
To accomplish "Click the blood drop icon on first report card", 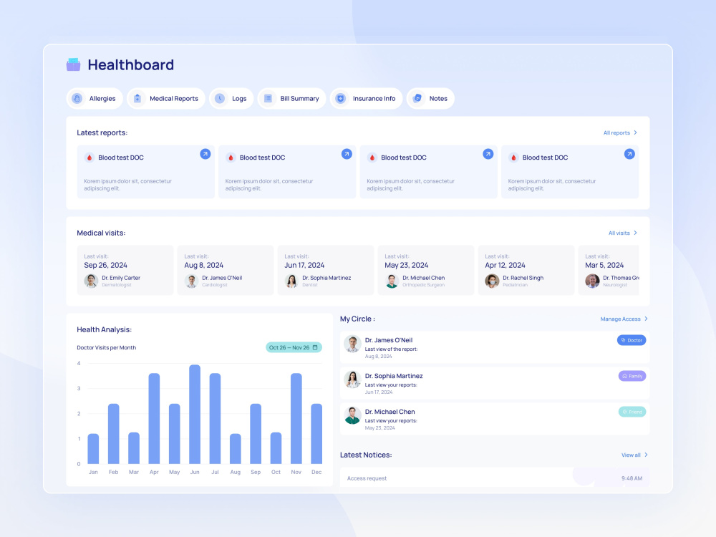I will point(89,158).
